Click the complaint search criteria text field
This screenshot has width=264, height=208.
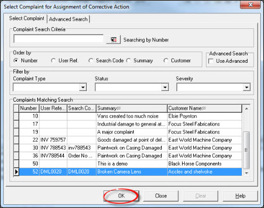[x=59, y=39]
